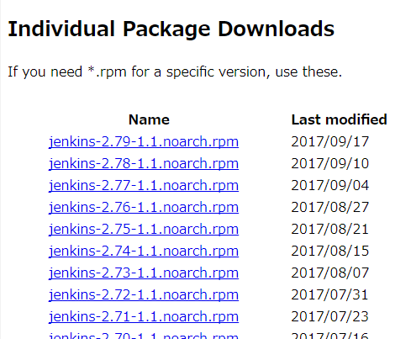Click the date 2017/08/15

coord(330,251)
